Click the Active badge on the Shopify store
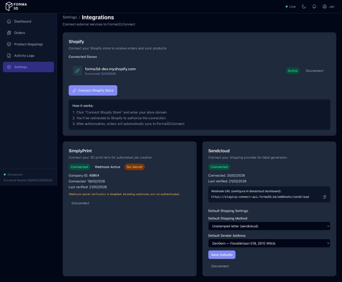The width and height of the screenshot is (342, 282). click(293, 70)
